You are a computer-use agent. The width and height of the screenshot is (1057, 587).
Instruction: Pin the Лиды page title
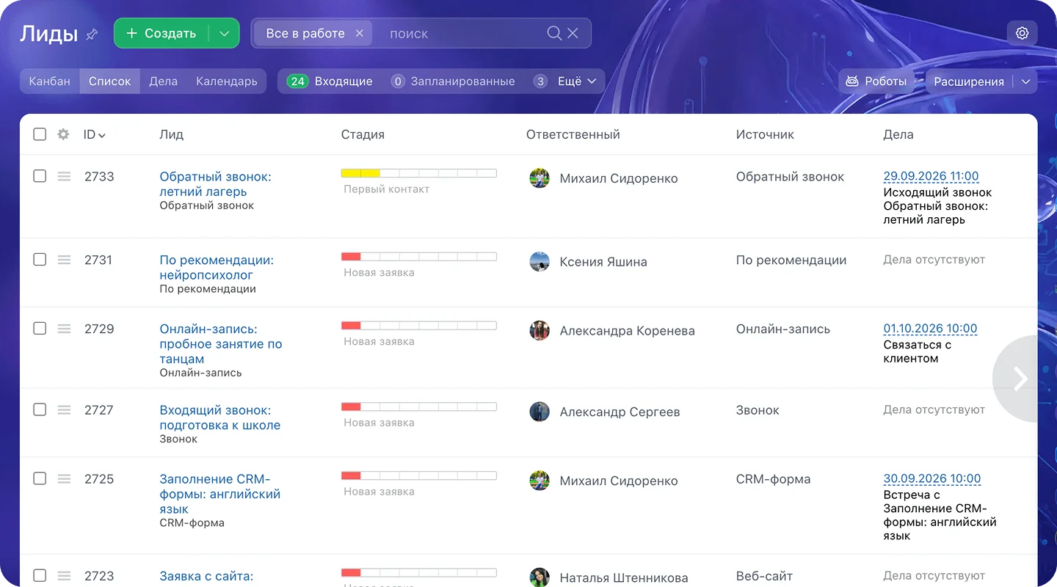point(92,34)
